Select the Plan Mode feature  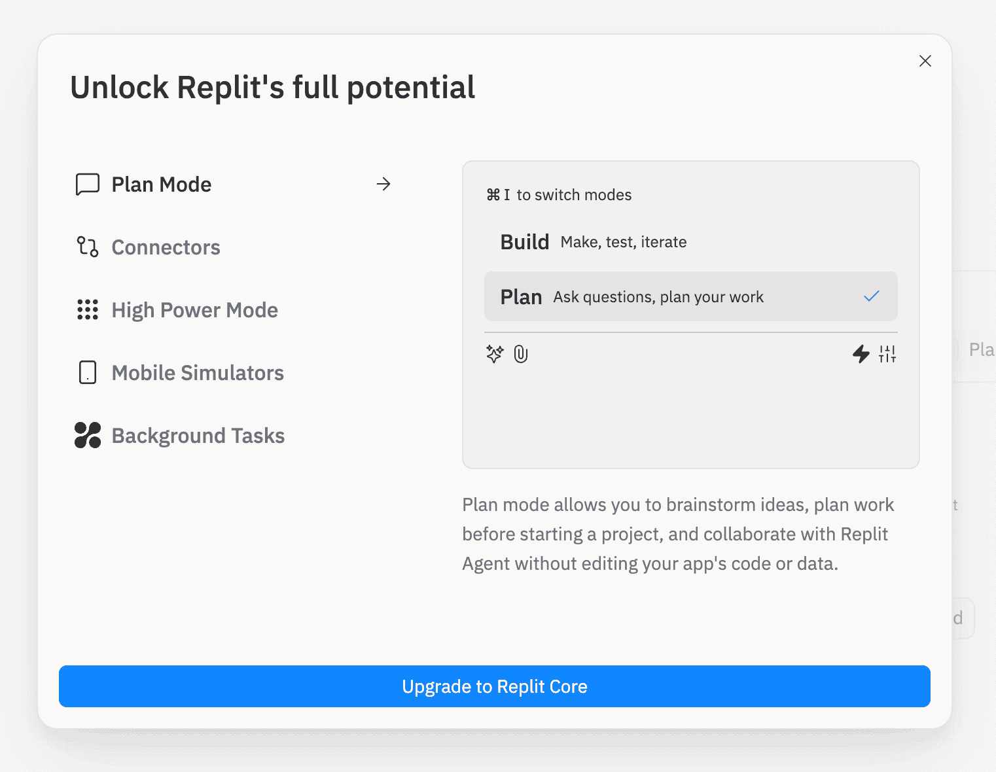pyautogui.click(x=234, y=184)
